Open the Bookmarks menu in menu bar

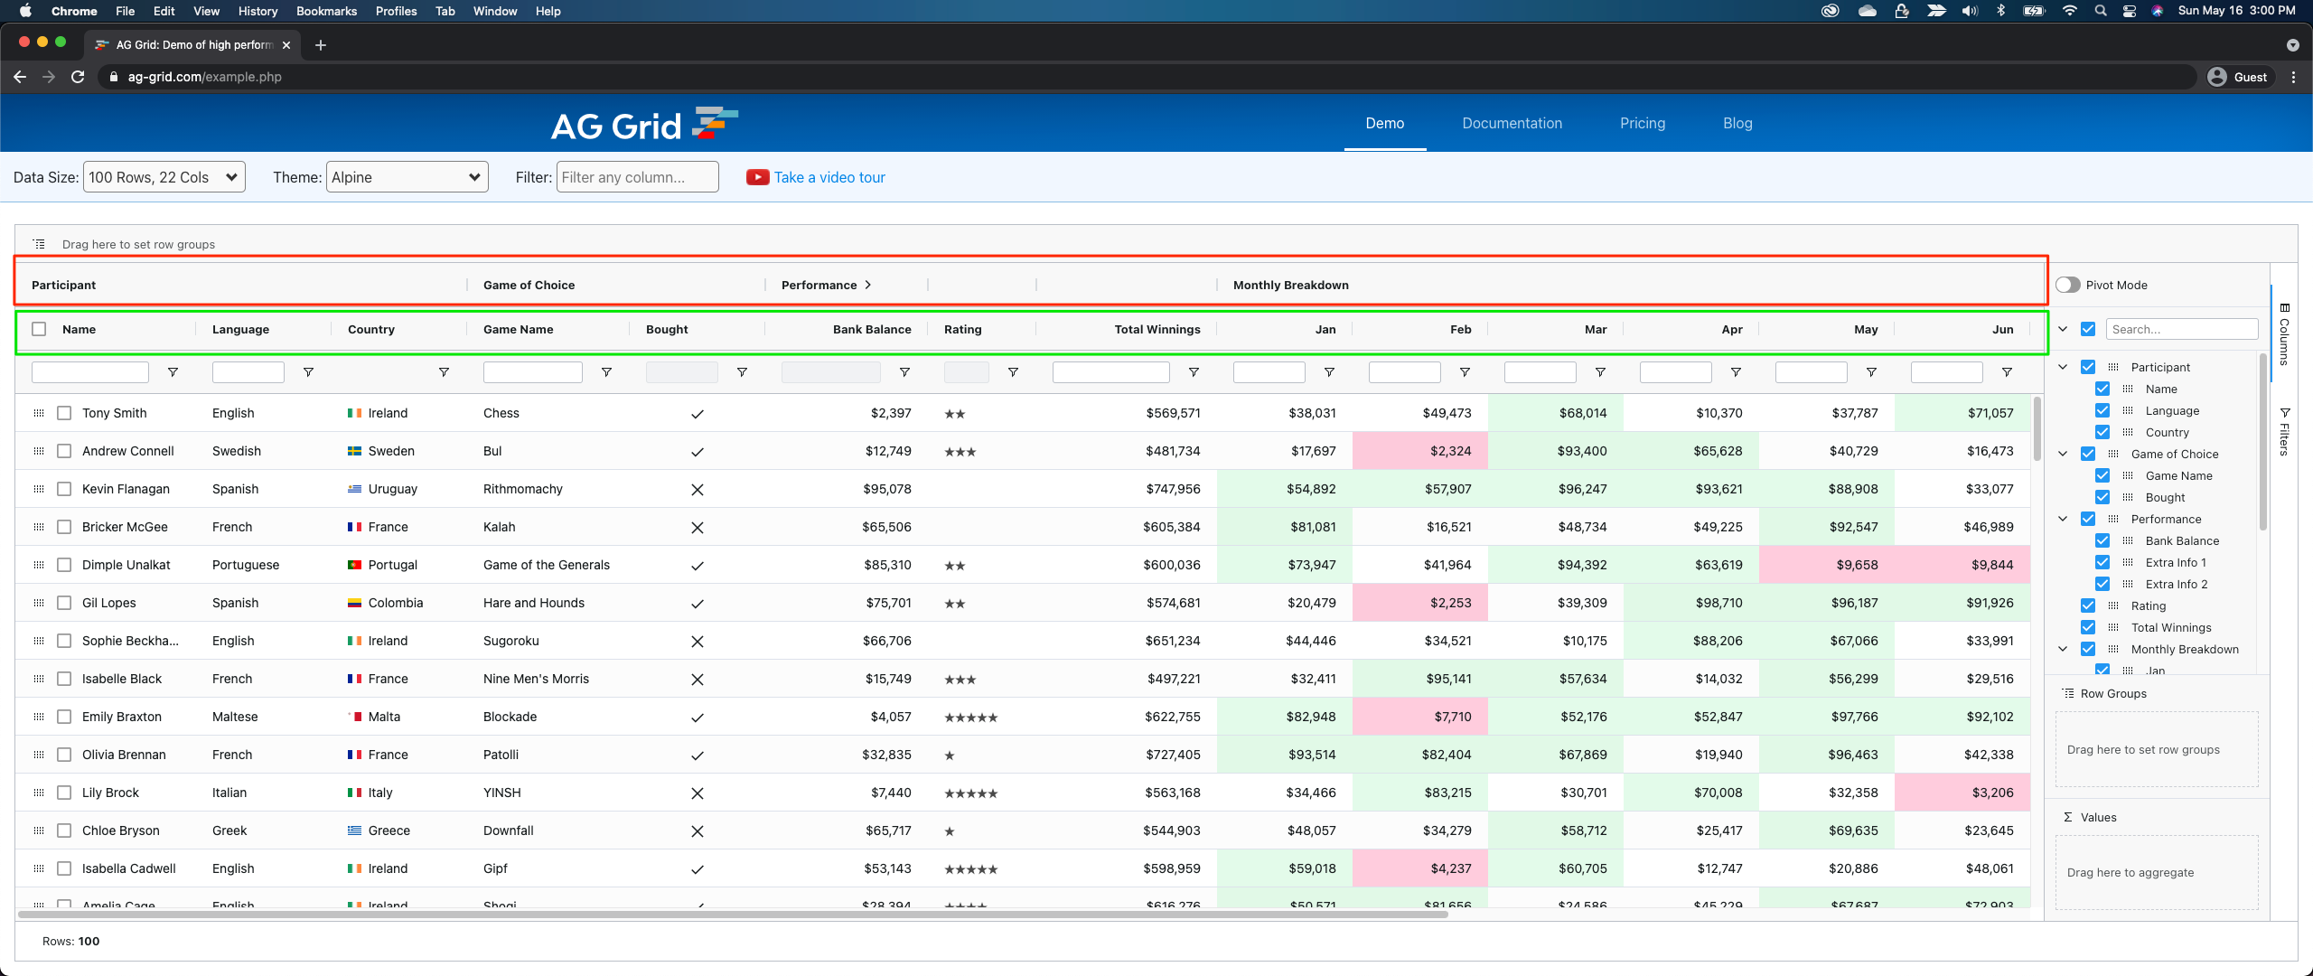(326, 11)
